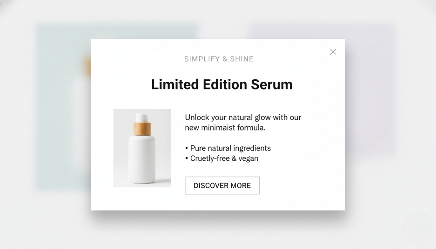
Task: Click the word 'SHINE' in popup tagline
Action: click(x=242, y=59)
